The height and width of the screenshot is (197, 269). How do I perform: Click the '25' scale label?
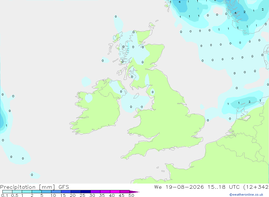(82, 195)
